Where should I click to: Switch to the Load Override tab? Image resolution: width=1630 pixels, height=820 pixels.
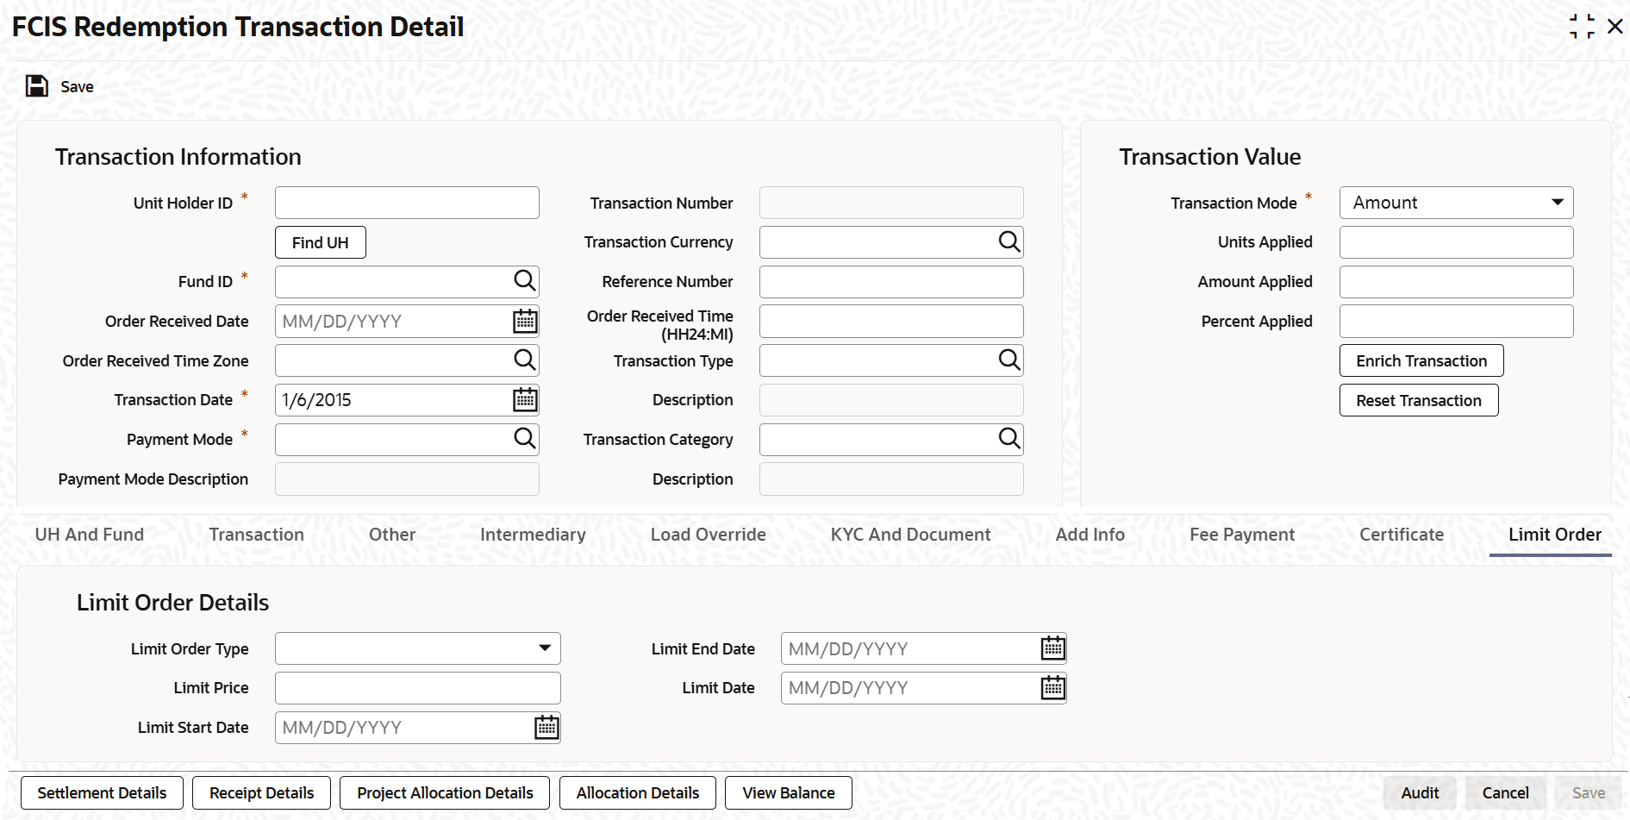[708, 535]
